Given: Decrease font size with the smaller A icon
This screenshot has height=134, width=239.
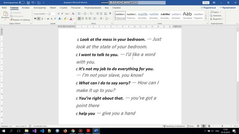Looking at the screenshot, I should [62, 14].
